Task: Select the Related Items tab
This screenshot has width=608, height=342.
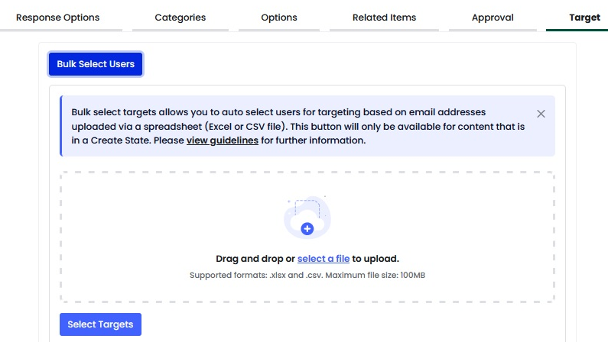Action: [384, 18]
